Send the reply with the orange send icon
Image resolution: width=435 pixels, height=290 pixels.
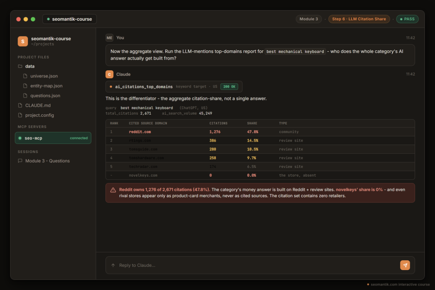click(x=405, y=265)
